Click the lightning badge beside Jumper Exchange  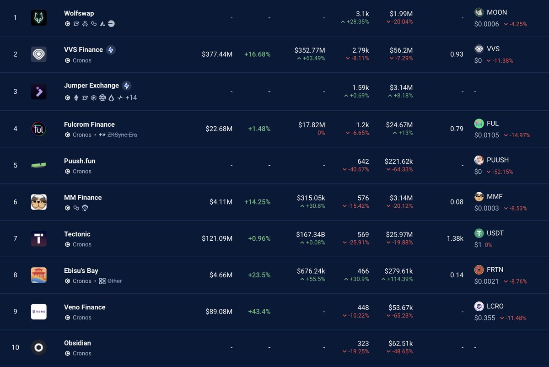point(127,86)
